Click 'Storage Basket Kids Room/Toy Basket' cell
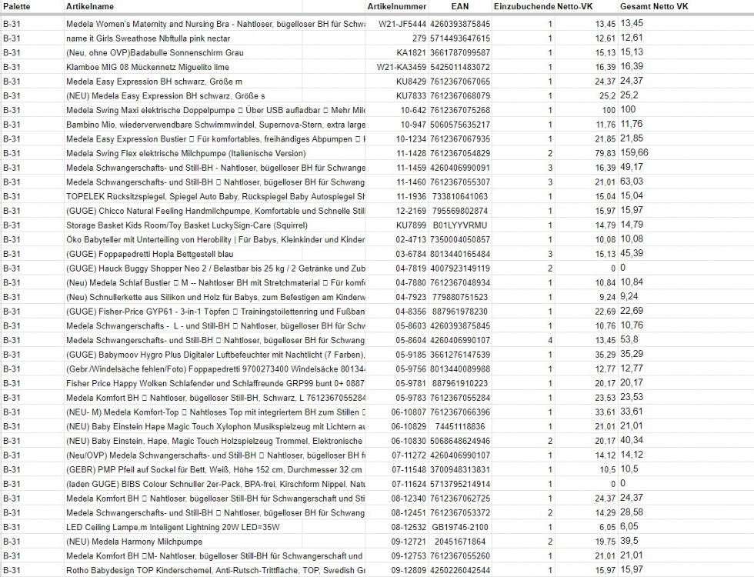 click(x=187, y=225)
